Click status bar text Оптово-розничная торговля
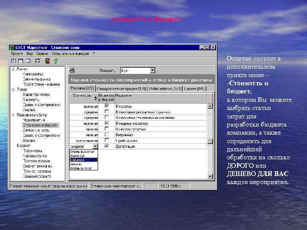Screen dimensions: 307x230 tap(116, 186)
